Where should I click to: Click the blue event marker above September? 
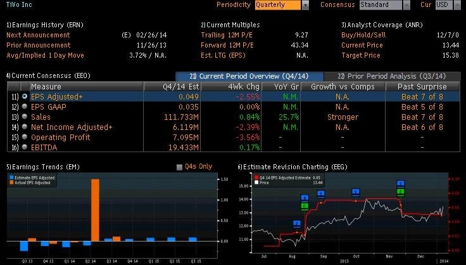coord(320,194)
